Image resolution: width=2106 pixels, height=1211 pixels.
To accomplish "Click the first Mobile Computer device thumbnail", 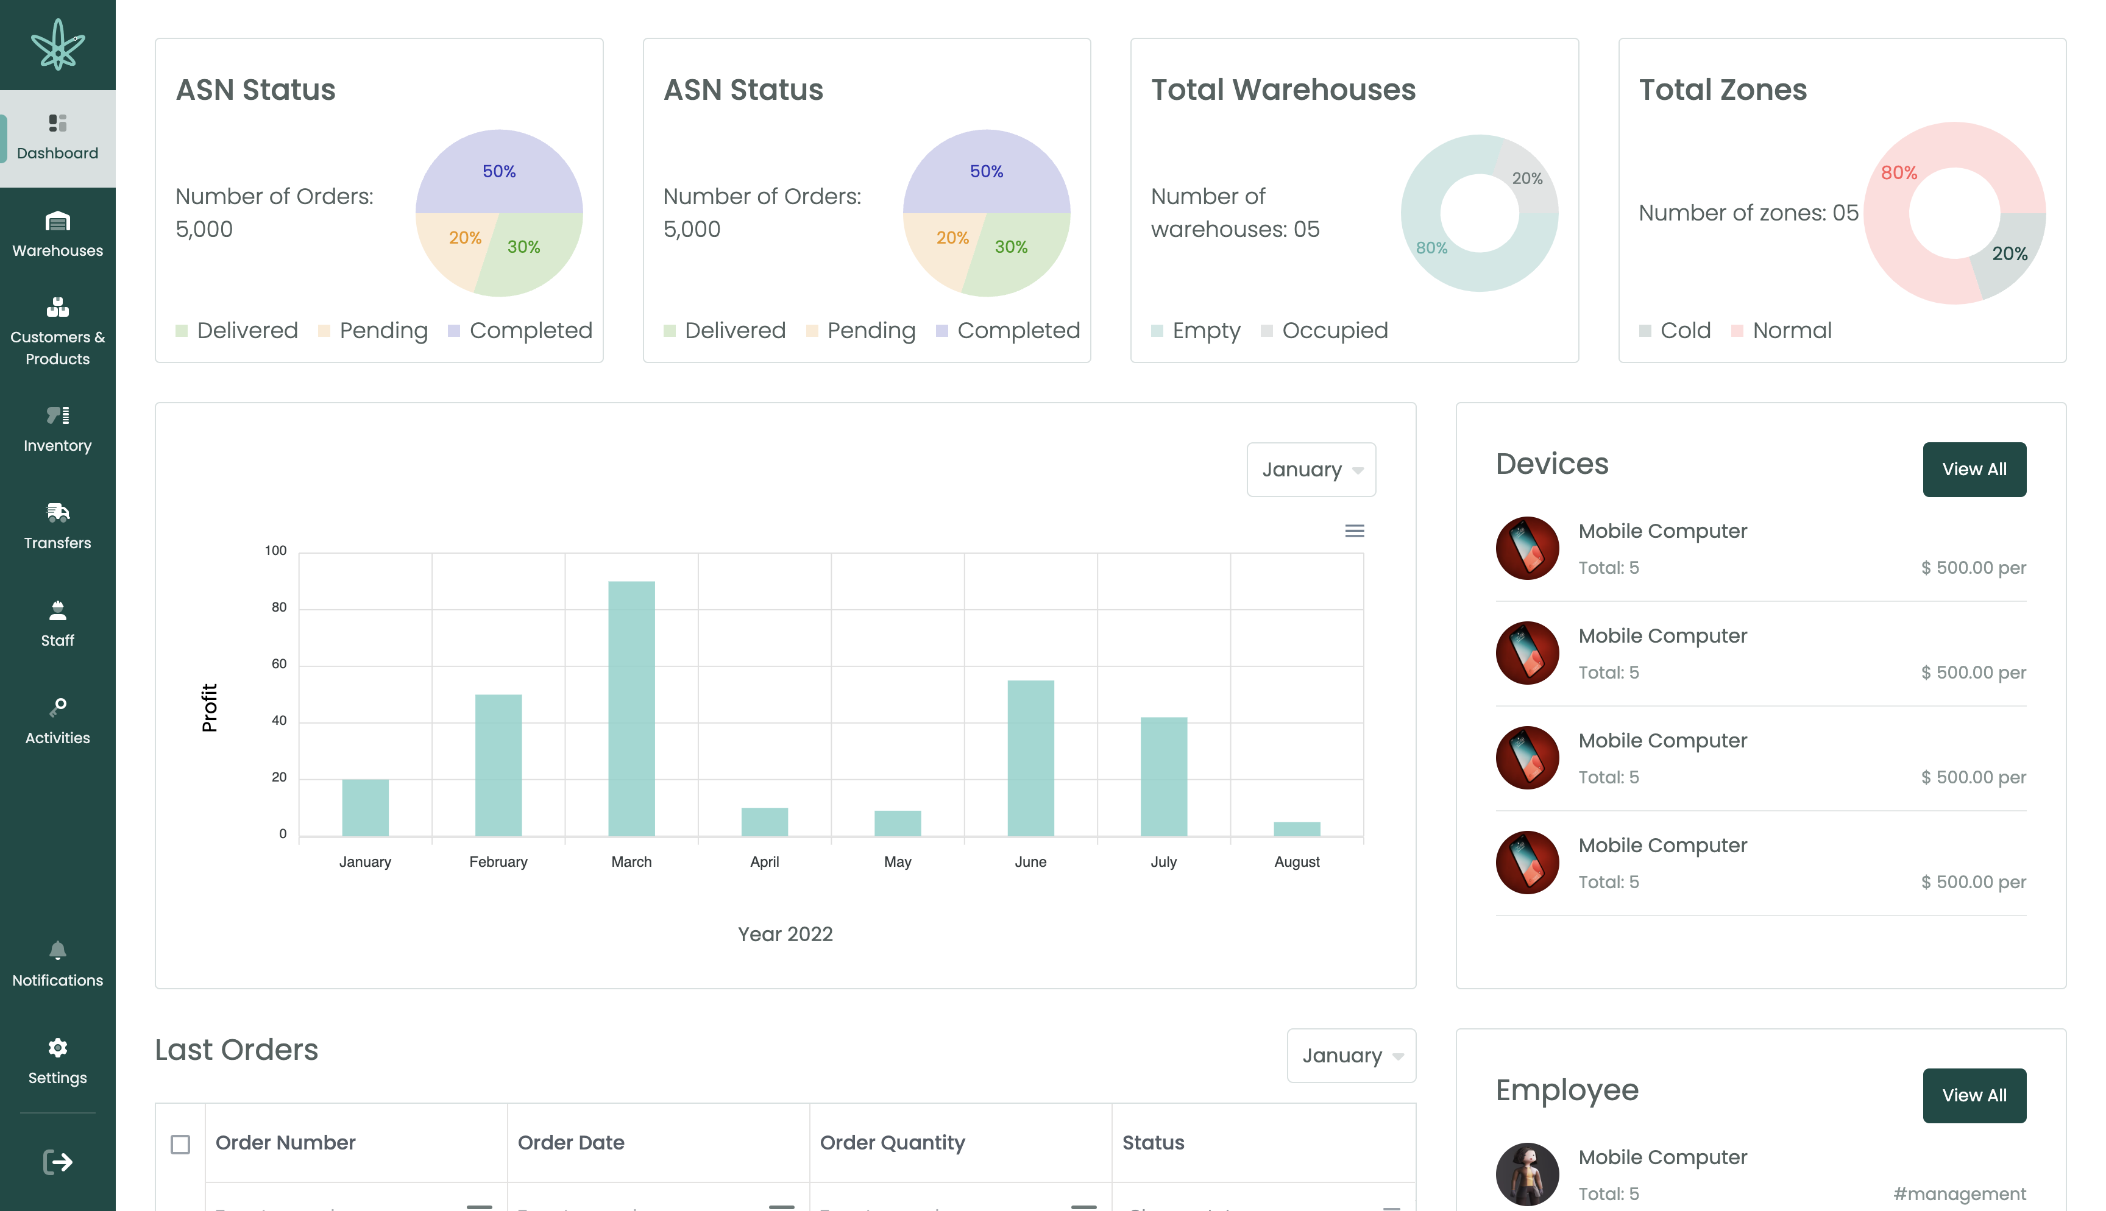I will point(1527,548).
